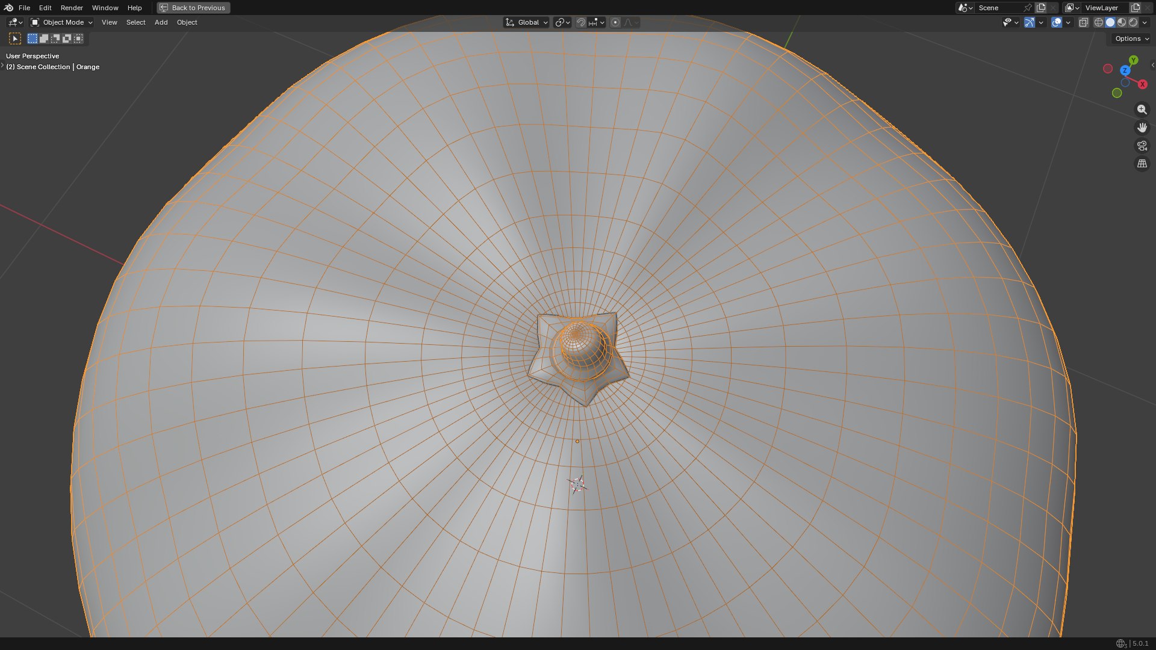1156x650 pixels.
Task: Open the pivot point dropdown
Action: click(x=562, y=22)
